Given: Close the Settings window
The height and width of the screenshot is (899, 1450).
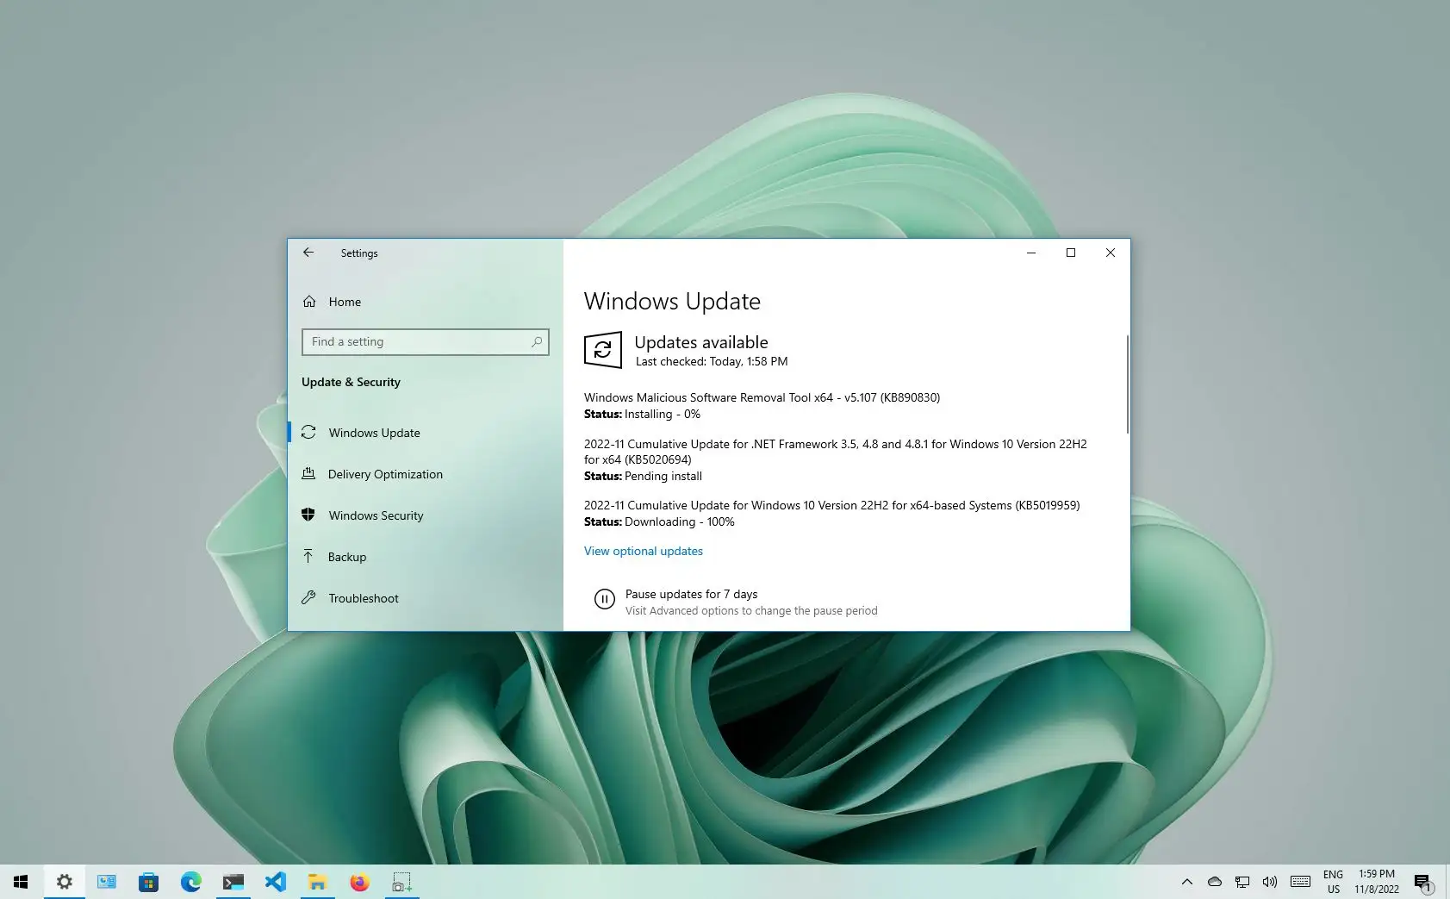Looking at the screenshot, I should tap(1111, 253).
